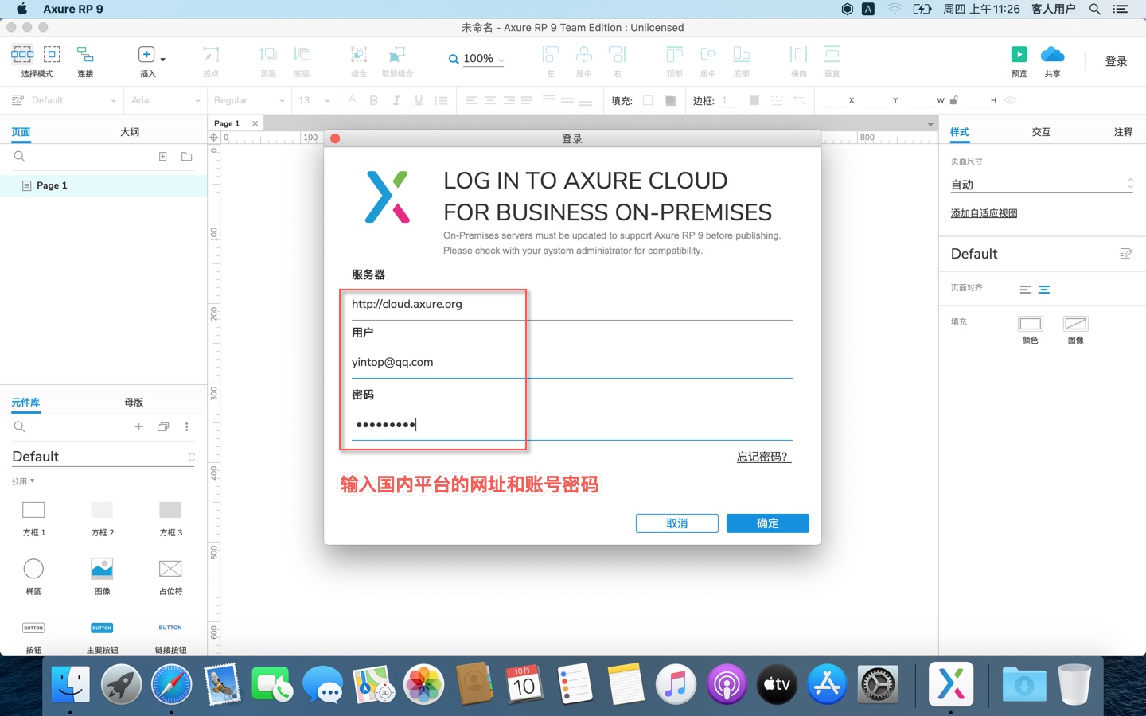Select the 椭圆 ellipse widget

33,576
